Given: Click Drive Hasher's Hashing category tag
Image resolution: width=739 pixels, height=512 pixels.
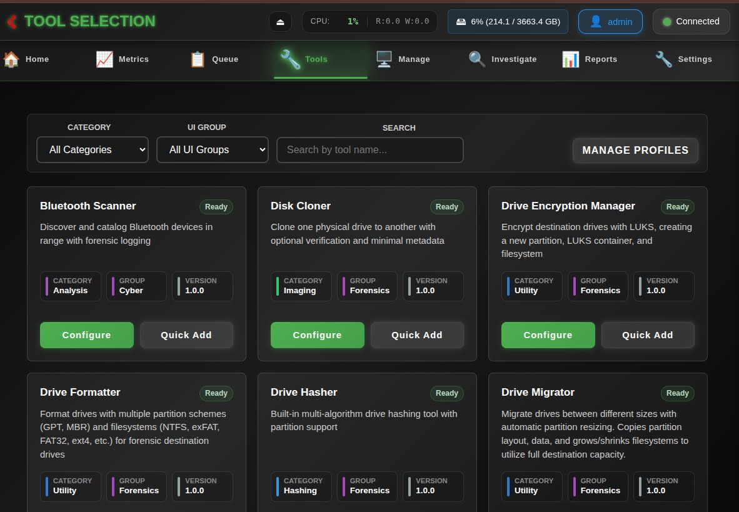Looking at the screenshot, I should (x=301, y=486).
